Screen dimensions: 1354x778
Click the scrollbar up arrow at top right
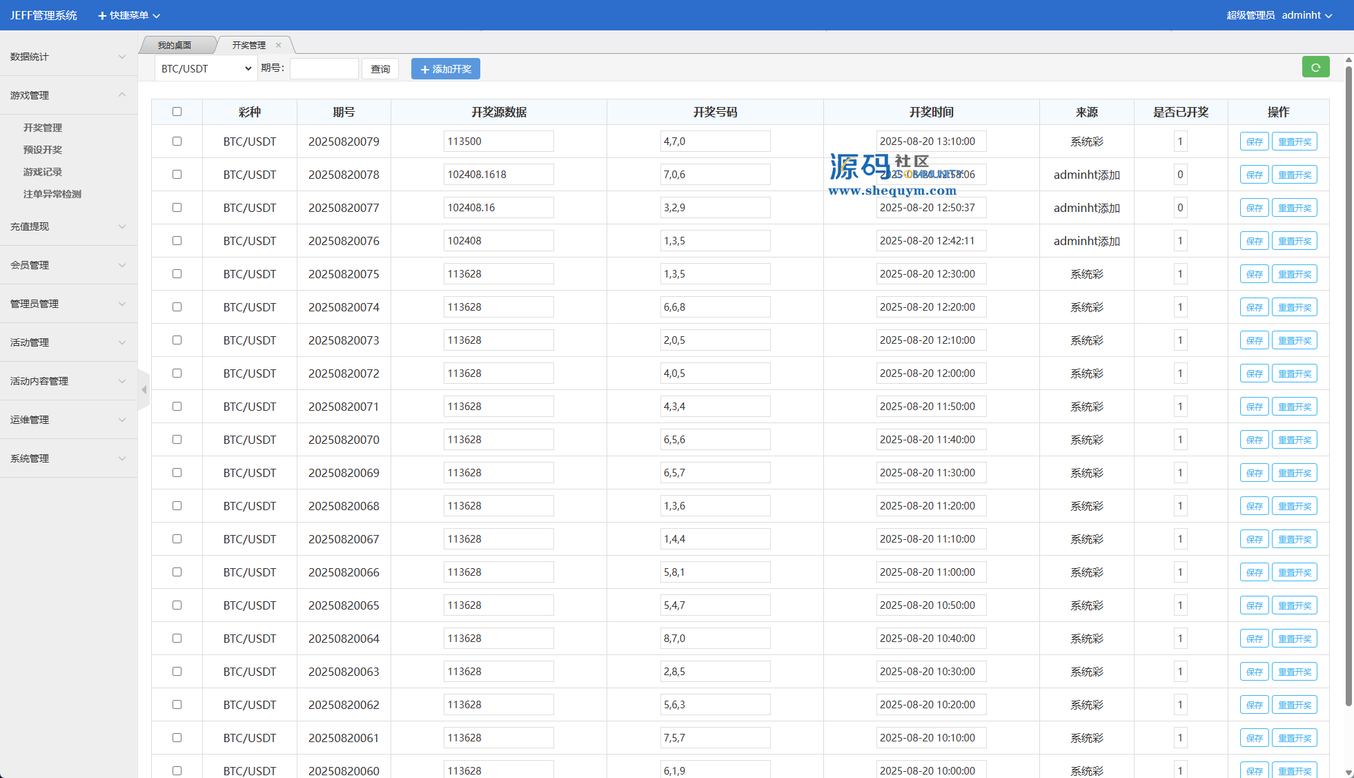(1348, 60)
